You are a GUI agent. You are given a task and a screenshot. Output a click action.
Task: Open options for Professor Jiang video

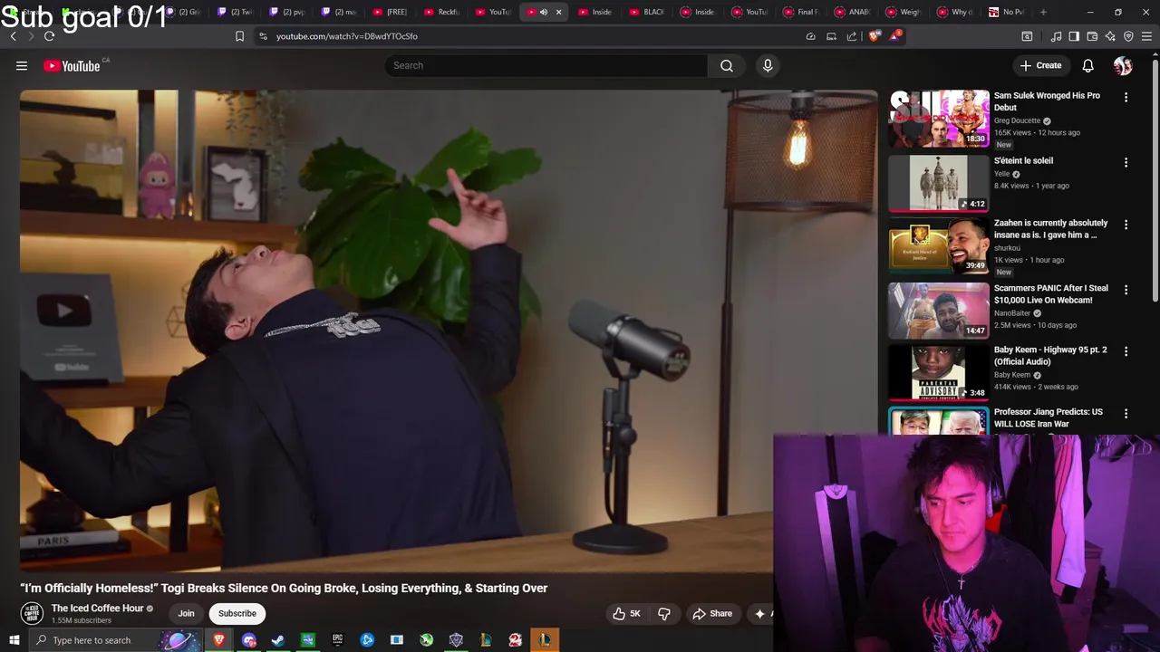pyautogui.click(x=1126, y=413)
